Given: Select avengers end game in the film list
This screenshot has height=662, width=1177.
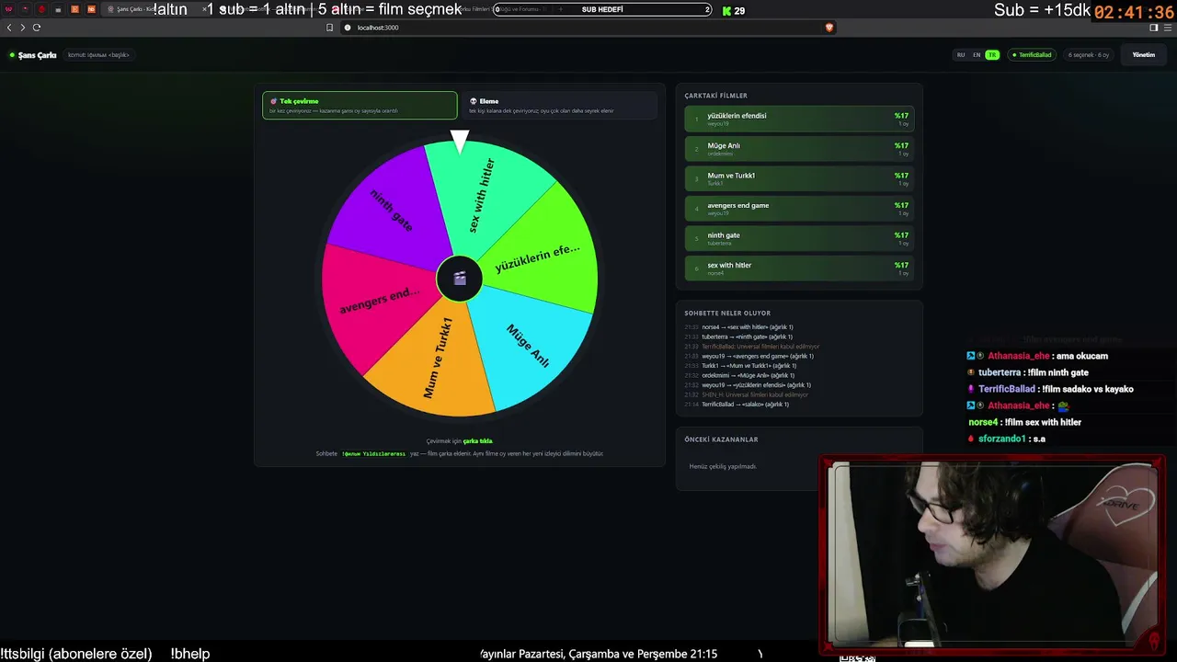Looking at the screenshot, I should point(800,209).
